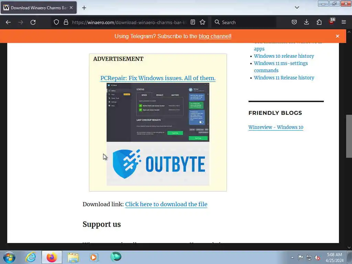This screenshot has width=352, height=264.
Task: Open Windows 10 release history link
Action: coord(284,56)
